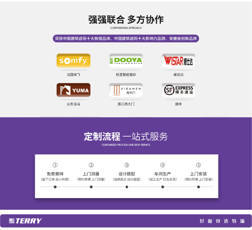252x230 pixels.
Task: Click the 山东玉马 label
Action: pos(73,104)
